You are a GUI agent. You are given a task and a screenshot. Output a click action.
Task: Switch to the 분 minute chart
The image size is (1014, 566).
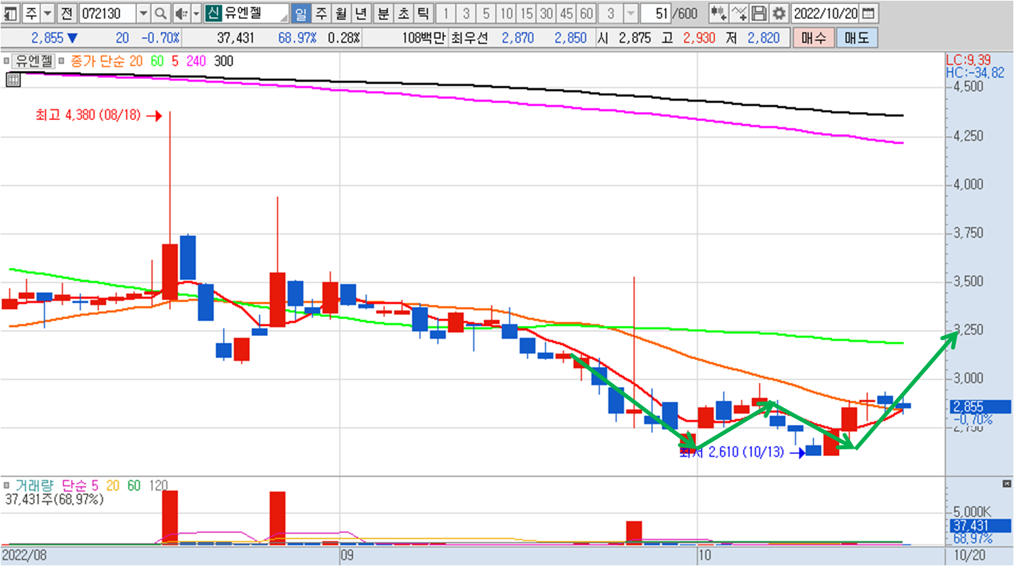coord(383,13)
